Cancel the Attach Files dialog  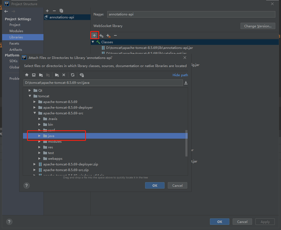pos(178,186)
